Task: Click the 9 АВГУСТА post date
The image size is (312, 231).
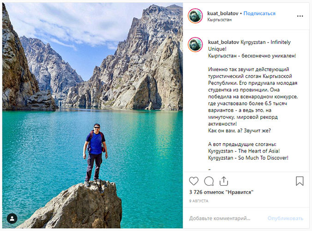Action: click(198, 201)
